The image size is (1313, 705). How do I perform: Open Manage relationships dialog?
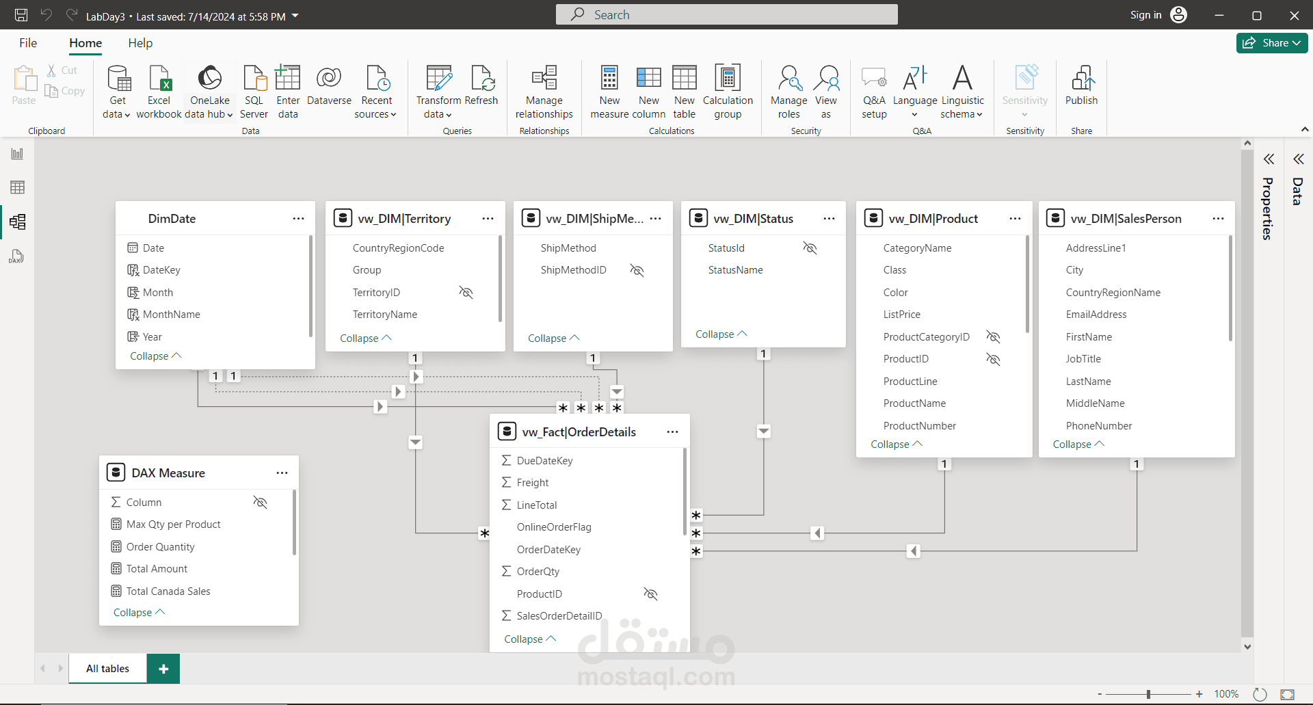pos(544,92)
